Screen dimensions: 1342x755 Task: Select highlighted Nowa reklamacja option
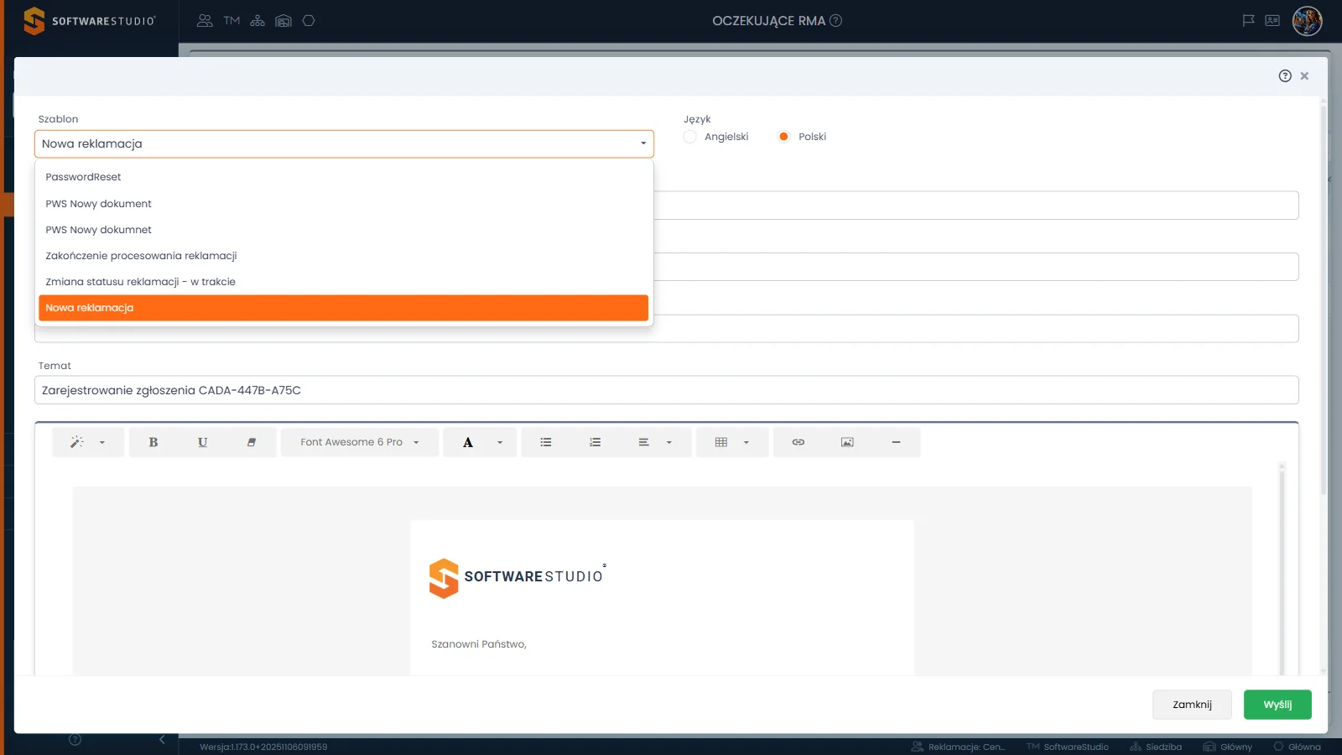[x=344, y=308]
